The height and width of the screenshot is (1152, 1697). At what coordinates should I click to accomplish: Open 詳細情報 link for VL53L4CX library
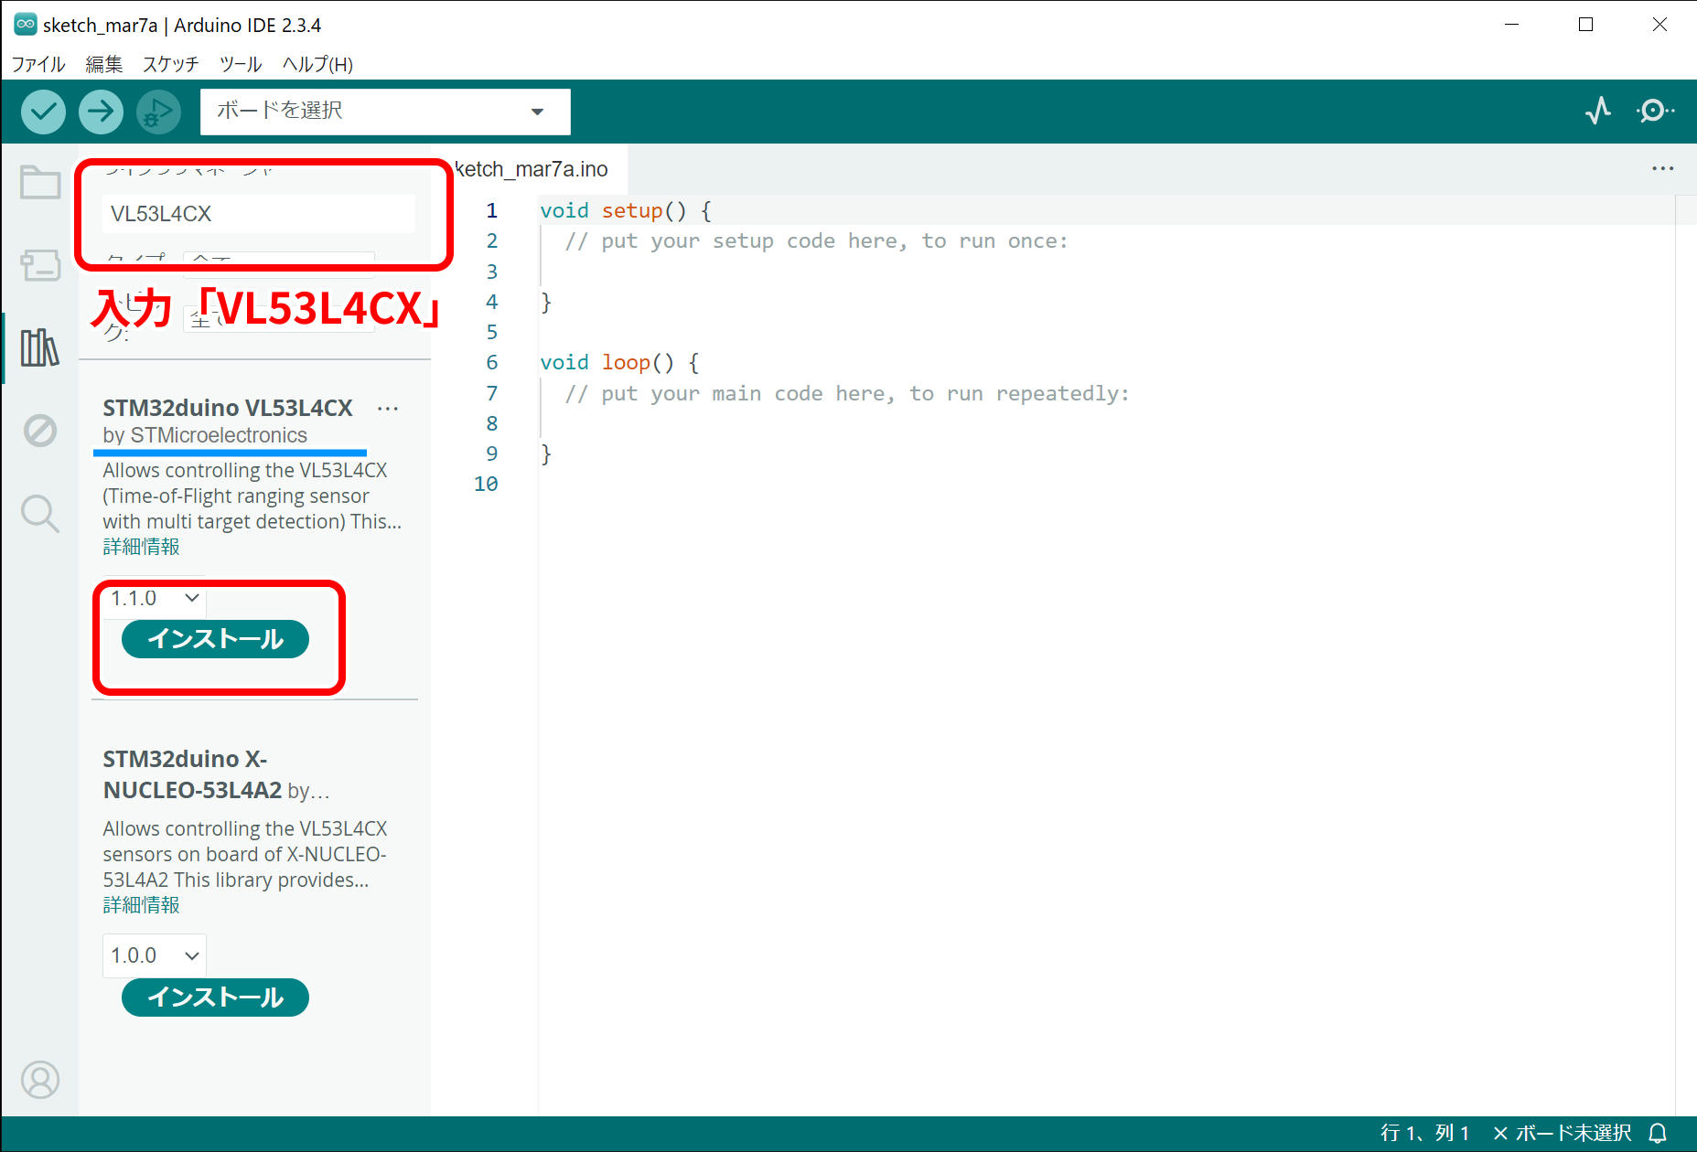(x=141, y=547)
